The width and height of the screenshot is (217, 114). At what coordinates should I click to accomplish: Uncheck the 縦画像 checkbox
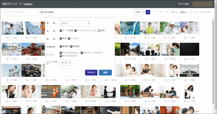click(71, 46)
